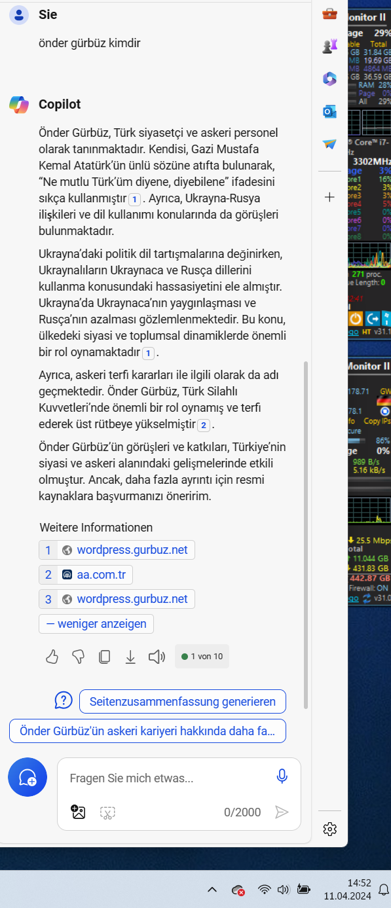
Task: Open the aa.com.tr source link
Action: [86, 575]
